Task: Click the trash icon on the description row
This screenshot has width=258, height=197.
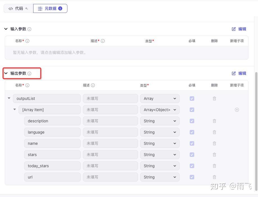Action: pos(214,121)
